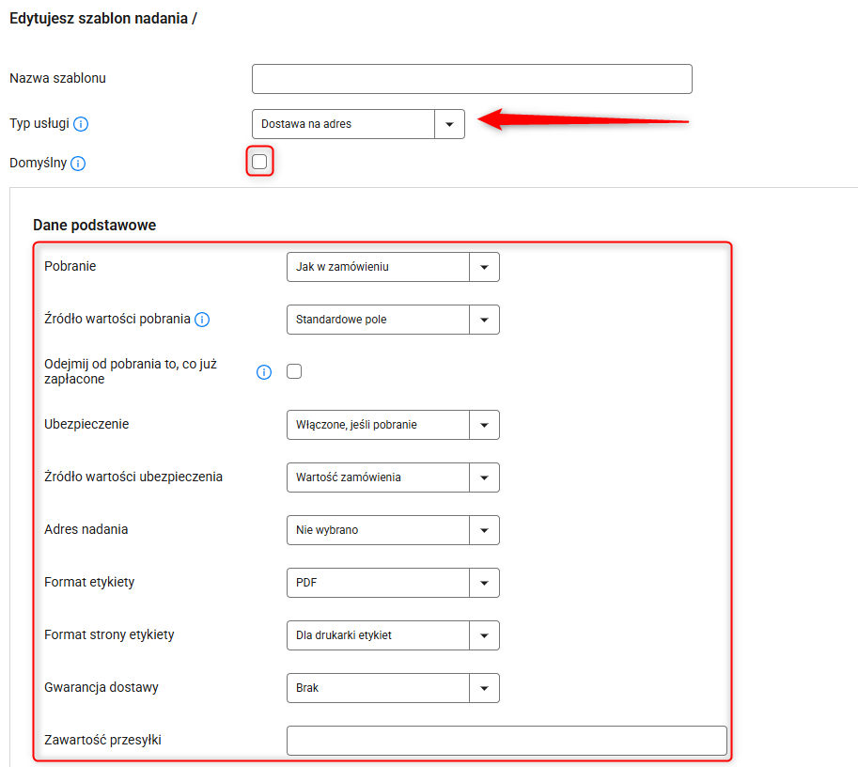
Task: Expand the Gwarancja dostawy dropdown
Action: pos(392,688)
